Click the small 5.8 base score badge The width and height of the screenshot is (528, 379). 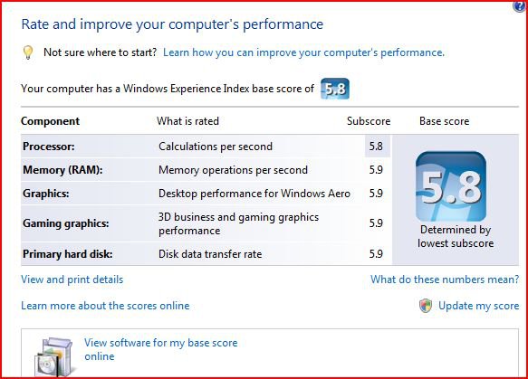pyautogui.click(x=335, y=89)
